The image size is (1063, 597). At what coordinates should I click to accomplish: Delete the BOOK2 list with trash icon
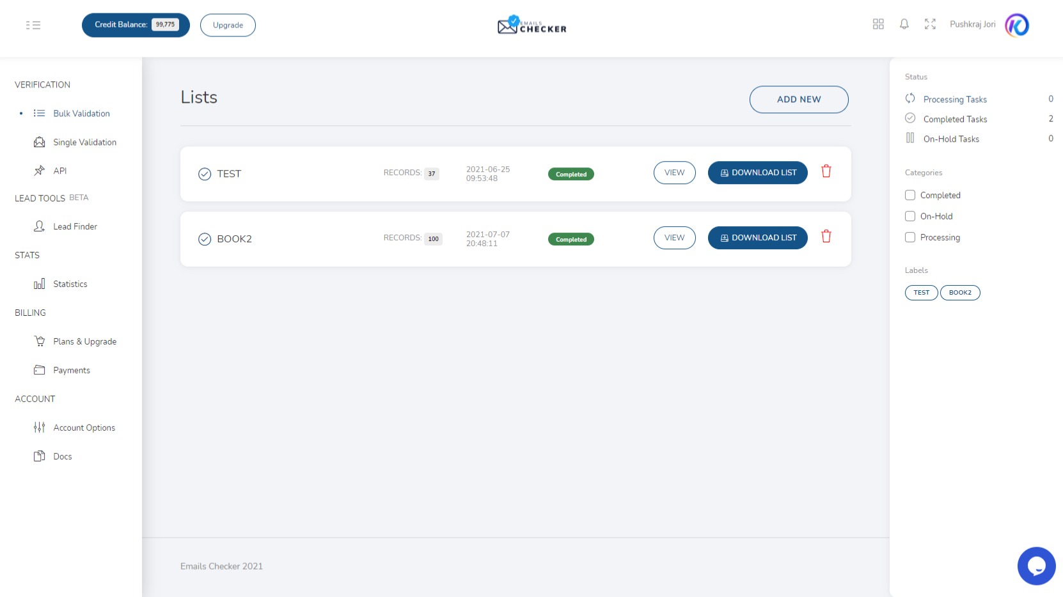pos(826,236)
